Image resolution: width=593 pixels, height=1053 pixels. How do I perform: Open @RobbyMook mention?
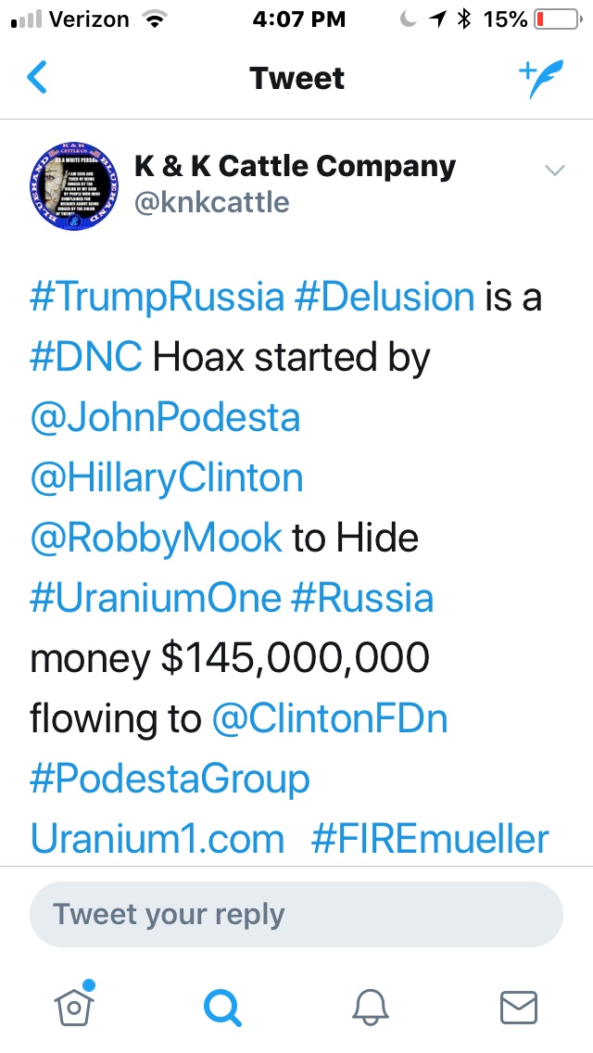click(156, 538)
